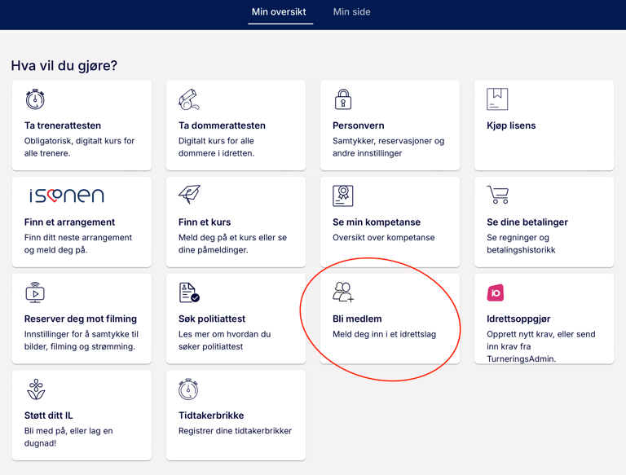Screen dimensions: 626x475
Task: Click the bookmark license icon on Kjøp lisens
Action: click(x=497, y=99)
